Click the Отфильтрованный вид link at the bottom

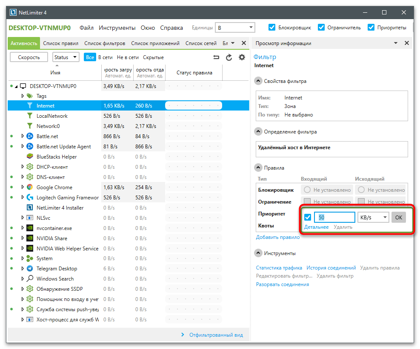click(x=216, y=335)
